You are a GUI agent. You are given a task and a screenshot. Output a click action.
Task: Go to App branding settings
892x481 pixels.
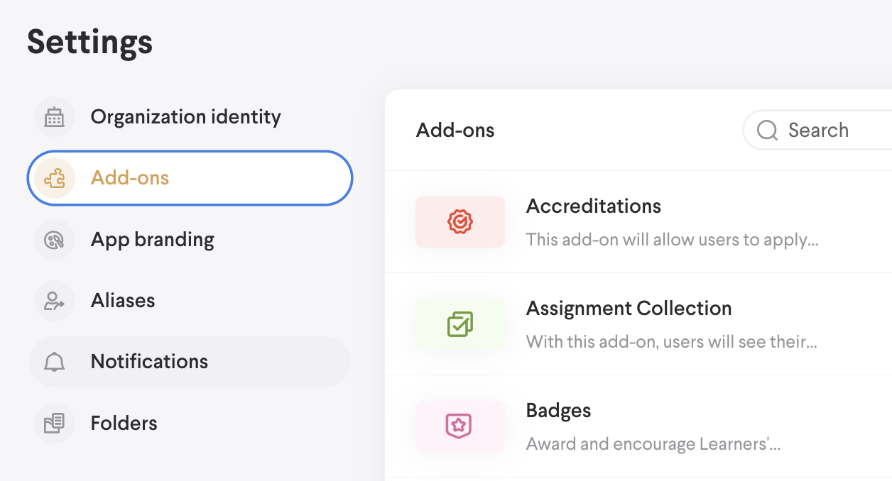(152, 240)
